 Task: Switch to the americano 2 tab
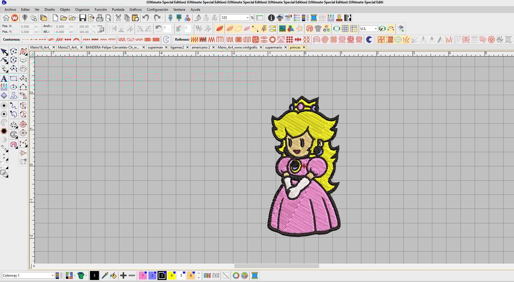pyautogui.click(x=201, y=48)
